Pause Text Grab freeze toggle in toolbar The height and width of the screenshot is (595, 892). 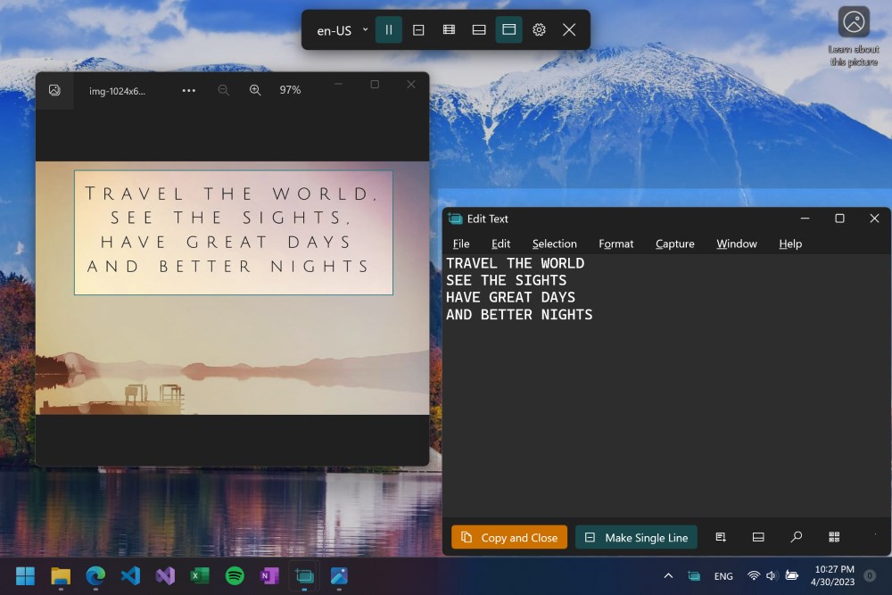(x=389, y=29)
